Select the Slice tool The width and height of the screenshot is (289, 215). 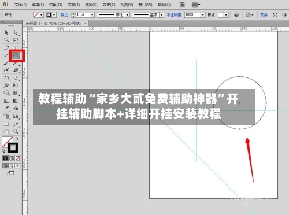[16, 124]
